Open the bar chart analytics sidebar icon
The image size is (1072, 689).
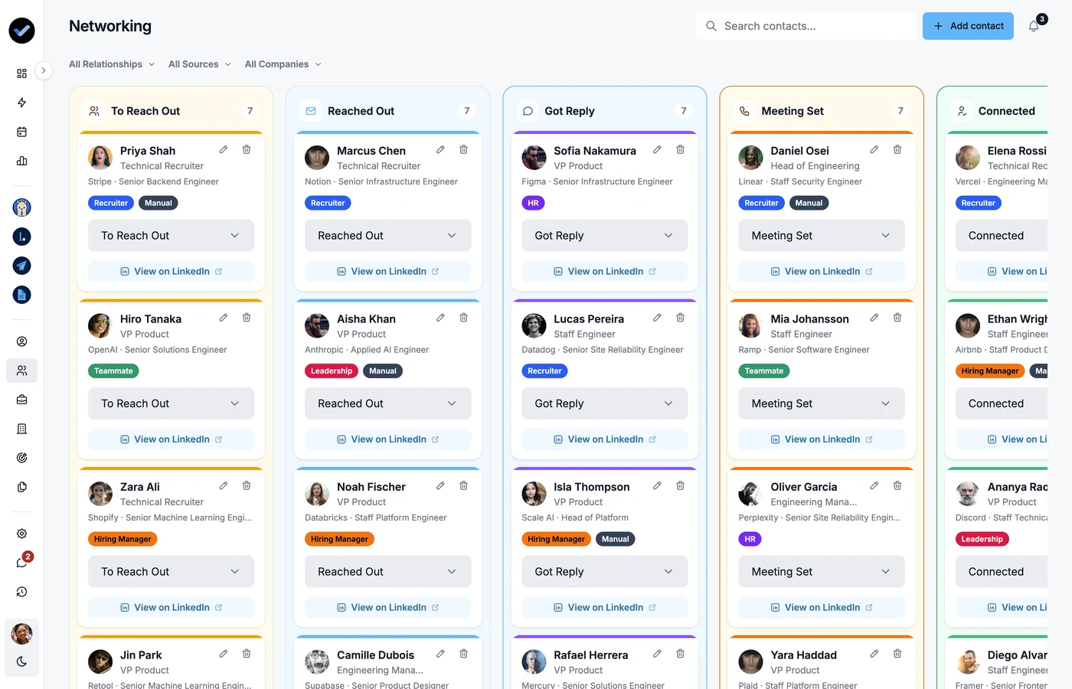point(21,161)
